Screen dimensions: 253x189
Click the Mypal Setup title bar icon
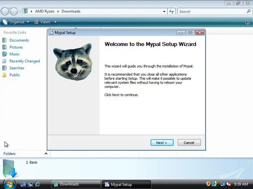(51, 33)
